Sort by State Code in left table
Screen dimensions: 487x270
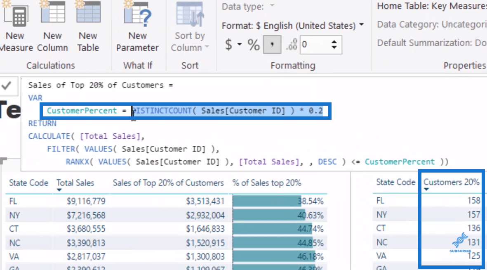click(28, 182)
